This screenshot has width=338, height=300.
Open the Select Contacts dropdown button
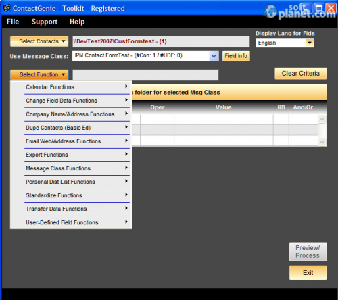point(39,41)
